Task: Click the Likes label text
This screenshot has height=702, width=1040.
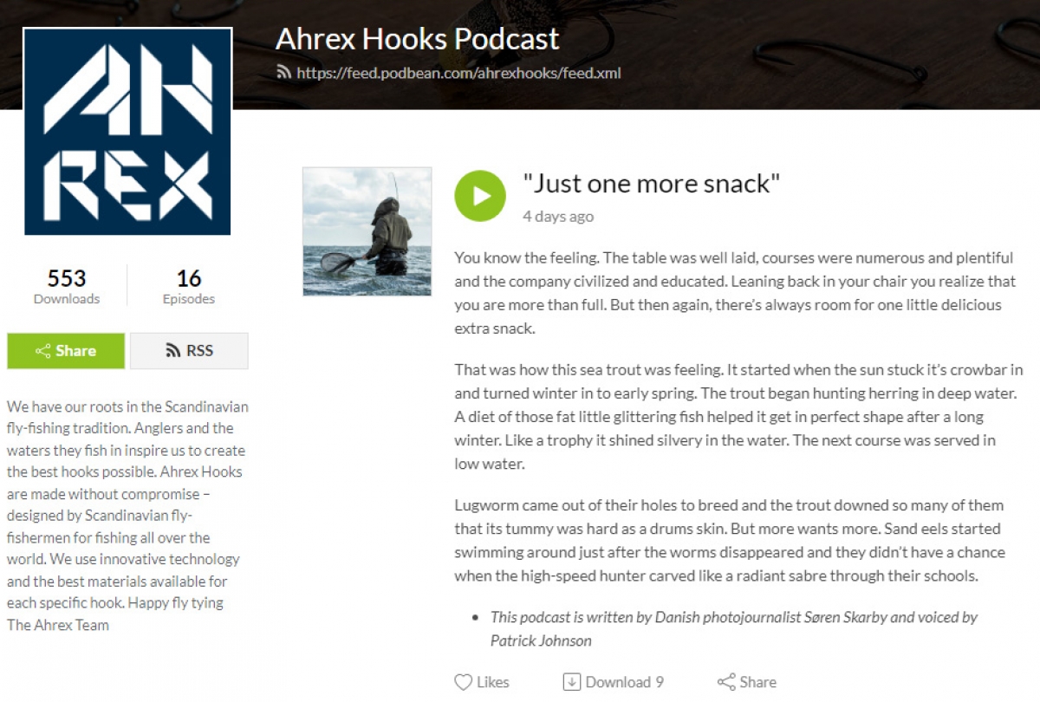Action: pos(493,682)
